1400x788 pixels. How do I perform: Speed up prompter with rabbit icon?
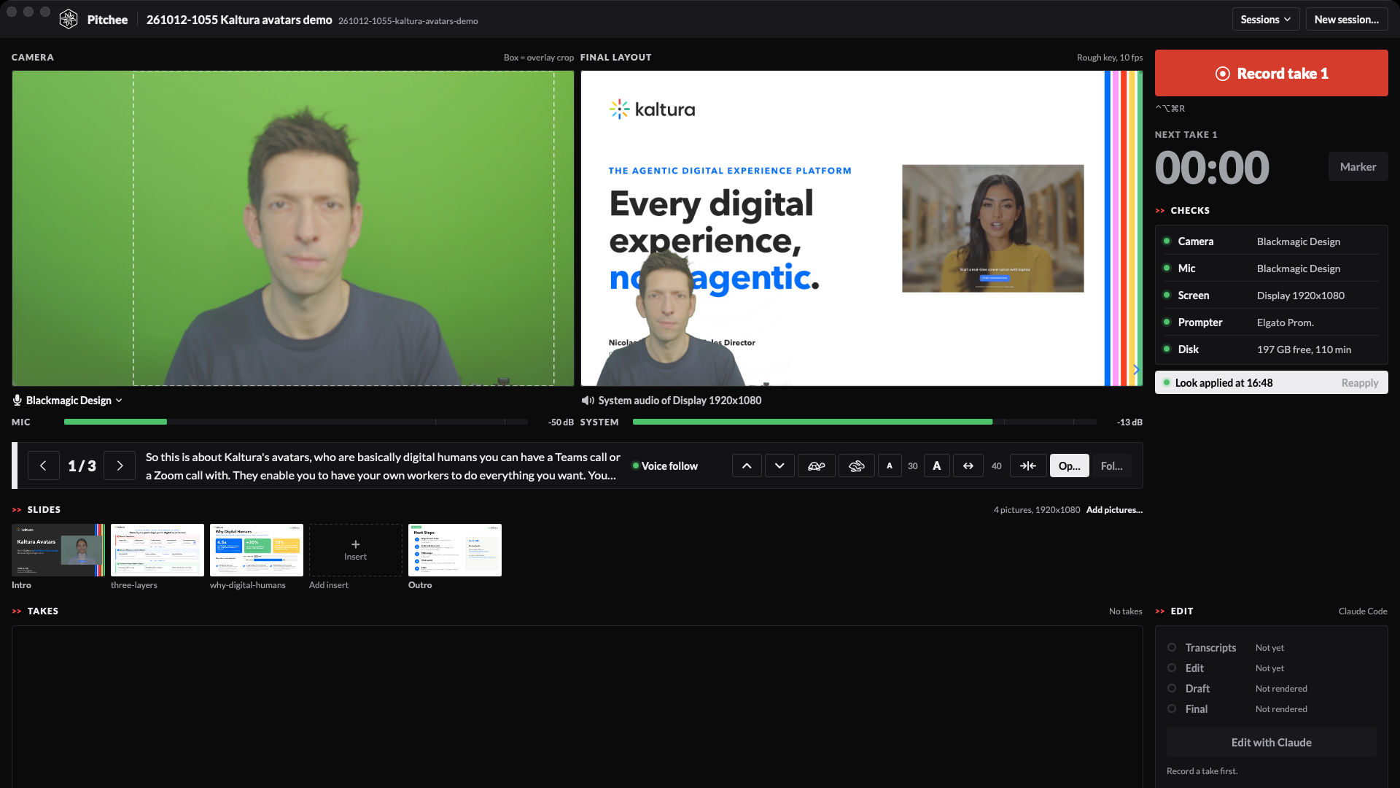pyautogui.click(x=856, y=466)
